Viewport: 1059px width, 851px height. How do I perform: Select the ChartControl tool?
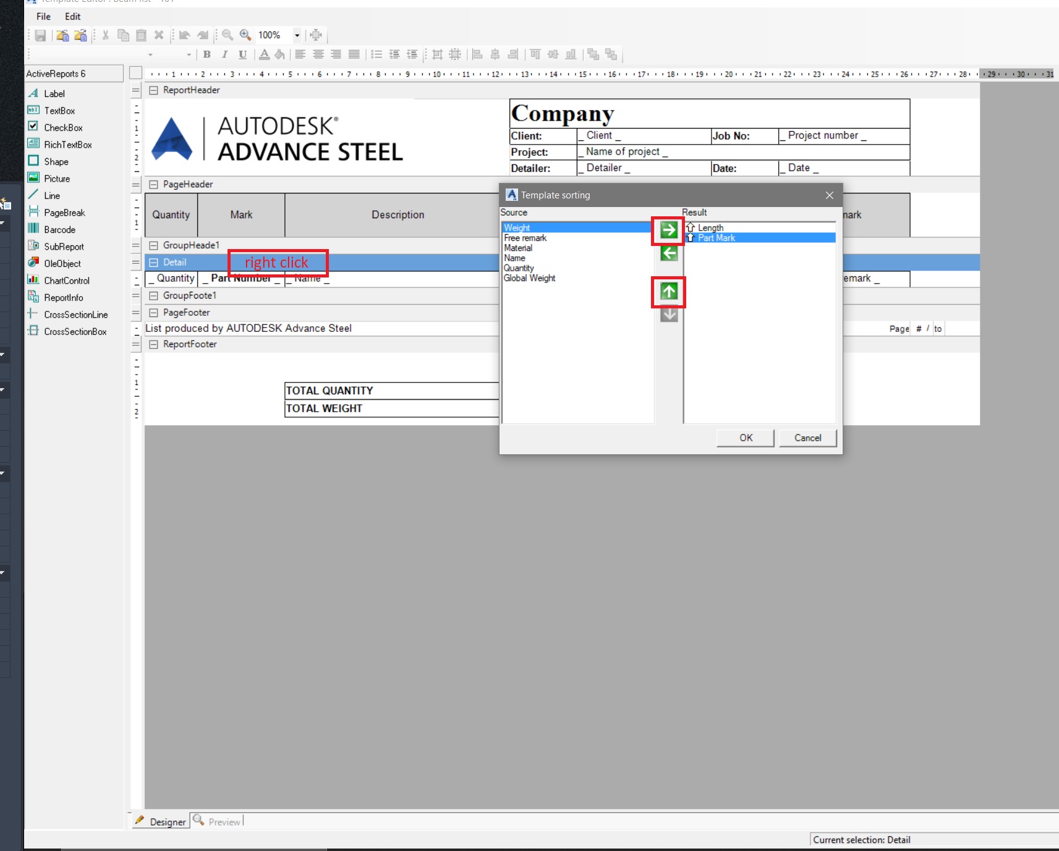pos(59,281)
